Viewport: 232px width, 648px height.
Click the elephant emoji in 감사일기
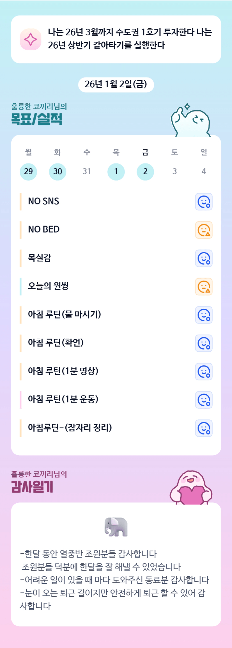[116, 527]
